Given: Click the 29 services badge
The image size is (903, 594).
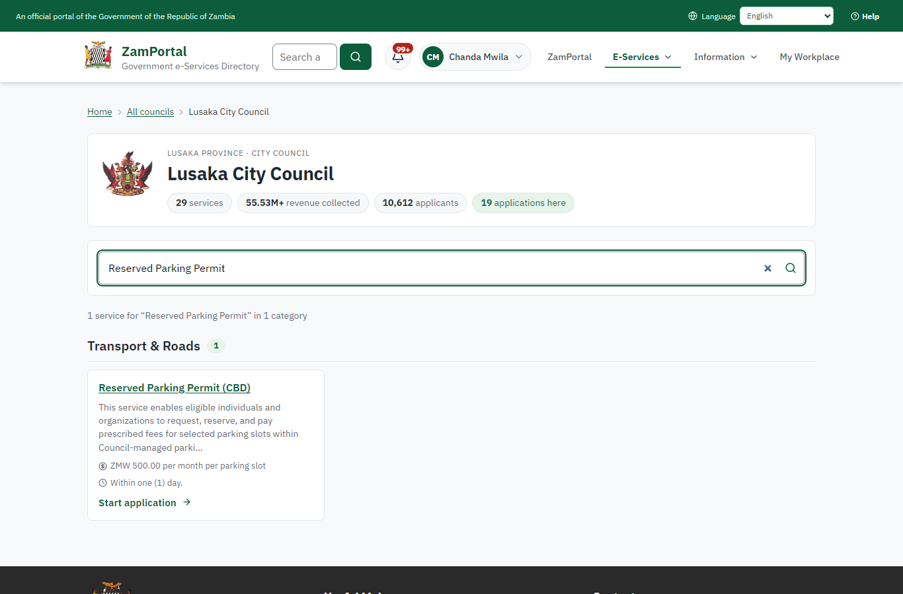Looking at the screenshot, I should 200,203.
